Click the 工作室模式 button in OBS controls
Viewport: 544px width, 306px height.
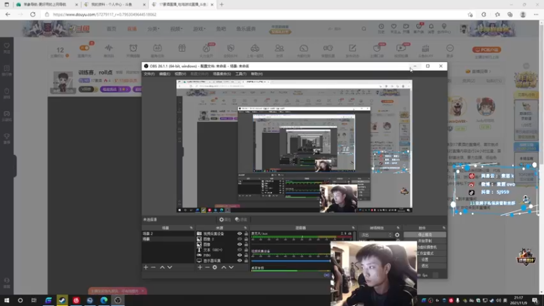coord(431,253)
